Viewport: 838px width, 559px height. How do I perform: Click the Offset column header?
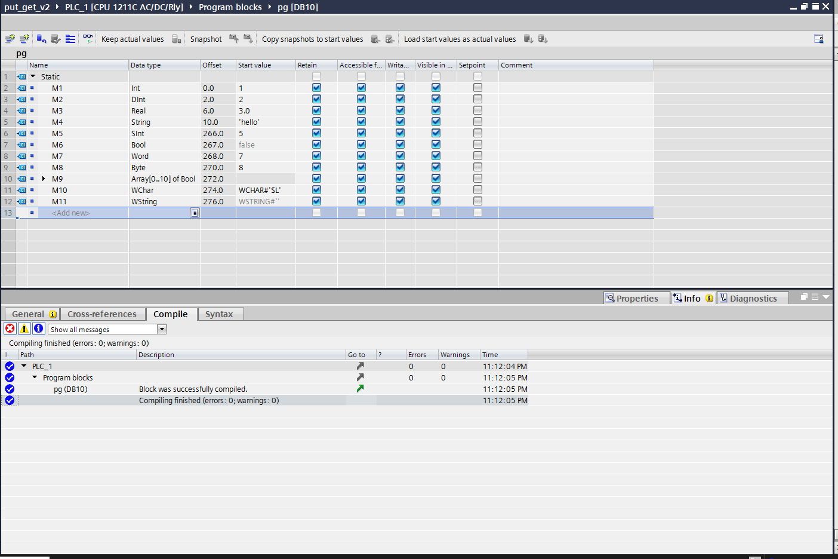pyautogui.click(x=218, y=65)
